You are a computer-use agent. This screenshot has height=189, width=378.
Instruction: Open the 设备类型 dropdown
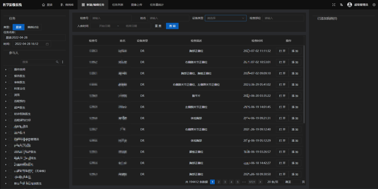(x=225, y=18)
